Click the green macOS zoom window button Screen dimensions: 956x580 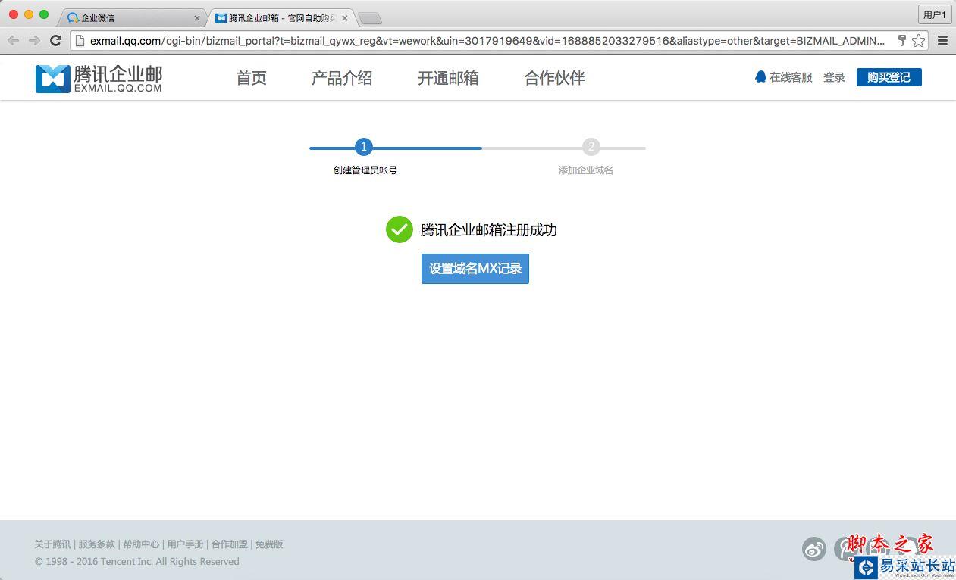coord(44,14)
